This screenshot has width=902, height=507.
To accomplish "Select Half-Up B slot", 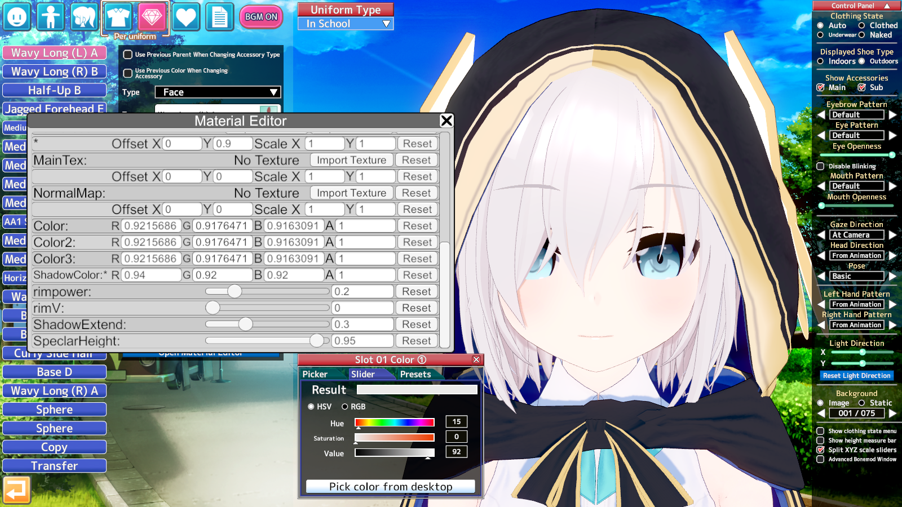I will click(x=54, y=90).
